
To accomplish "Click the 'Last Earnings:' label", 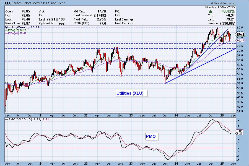I will point(124,19).
